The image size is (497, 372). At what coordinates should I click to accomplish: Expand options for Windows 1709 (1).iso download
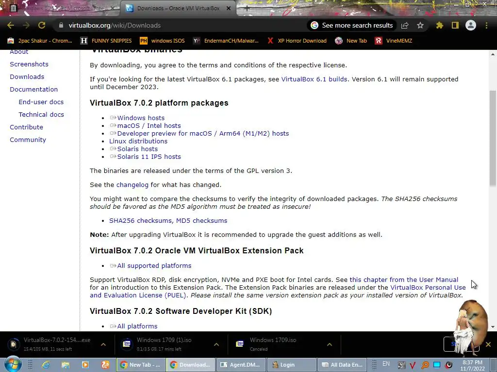(x=216, y=344)
